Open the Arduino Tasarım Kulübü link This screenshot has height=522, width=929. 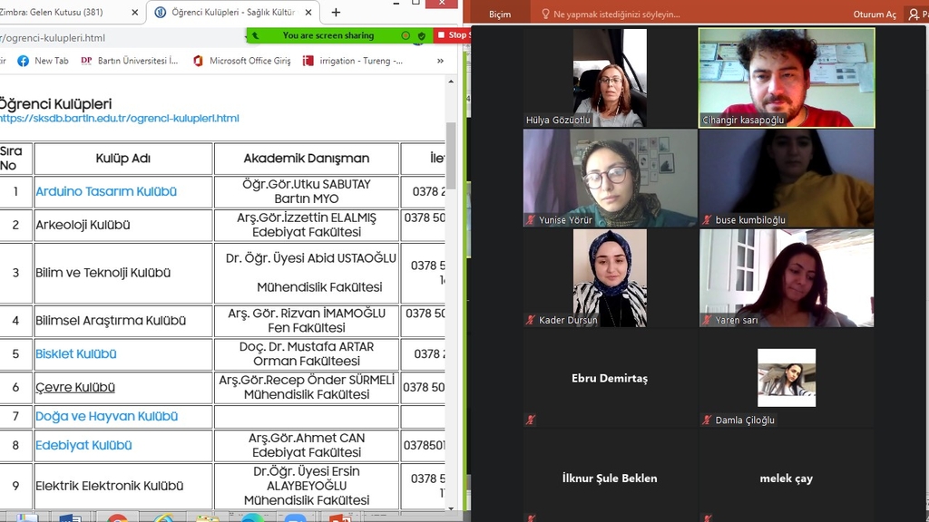click(x=106, y=191)
